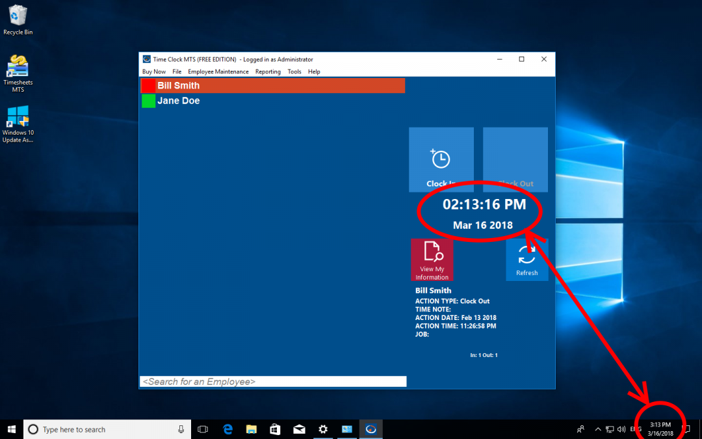Click the Clock In tile
The image size is (702, 439).
point(441,160)
